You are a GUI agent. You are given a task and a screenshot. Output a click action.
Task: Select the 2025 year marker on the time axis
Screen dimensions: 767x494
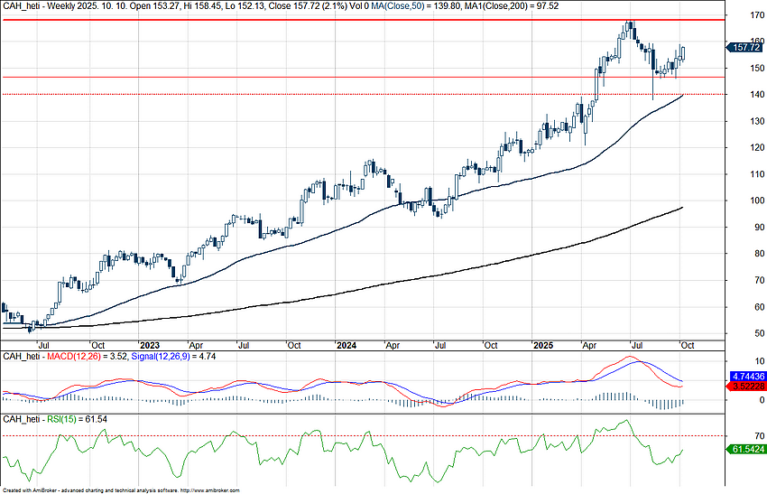coord(542,345)
